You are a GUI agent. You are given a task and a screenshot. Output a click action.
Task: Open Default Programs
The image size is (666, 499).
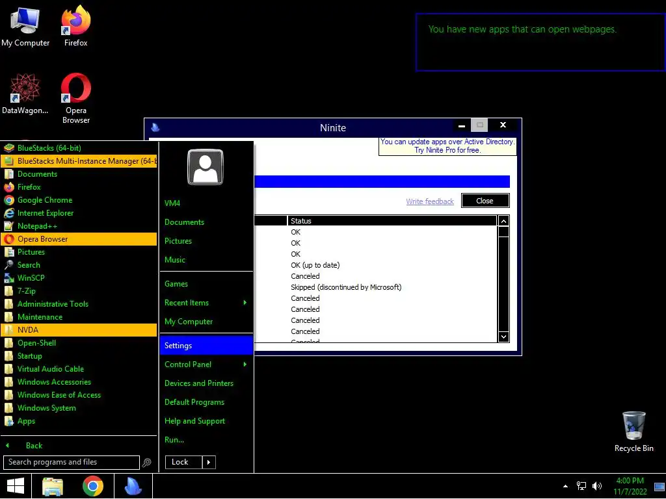[x=206, y=402]
